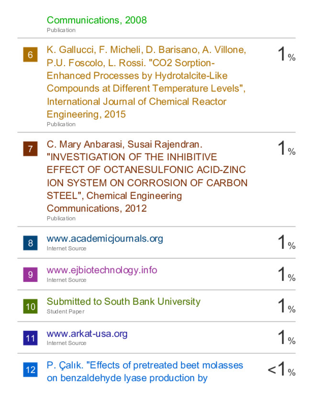Viewport: 311px width, 403px height.
Task: Click the brown source number 7 badge
Action: click(30, 149)
